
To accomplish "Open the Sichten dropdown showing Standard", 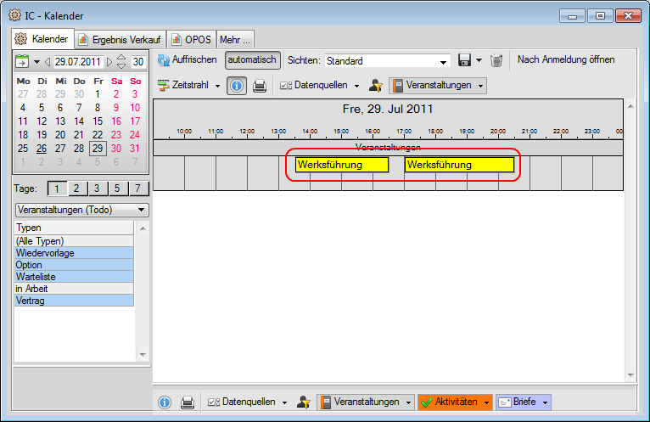I will coord(388,61).
